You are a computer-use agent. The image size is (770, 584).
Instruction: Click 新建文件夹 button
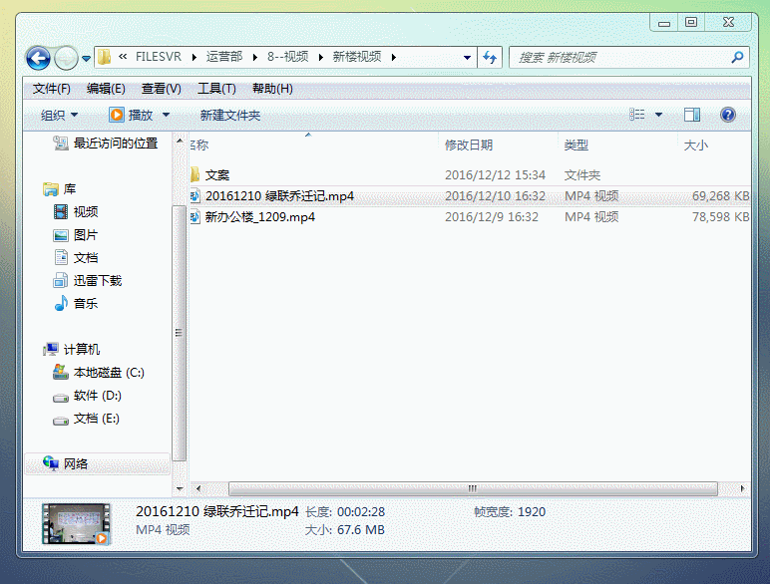(229, 116)
